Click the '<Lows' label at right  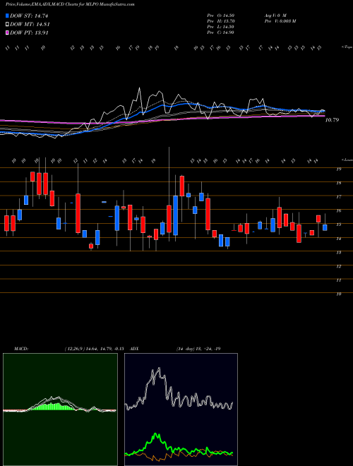pyautogui.click(x=347, y=160)
